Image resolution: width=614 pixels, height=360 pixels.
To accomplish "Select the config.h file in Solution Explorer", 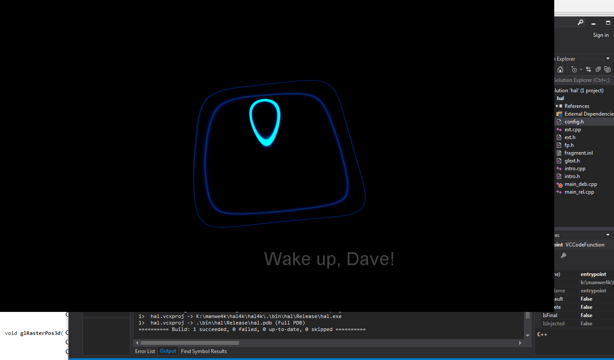I will click(574, 122).
